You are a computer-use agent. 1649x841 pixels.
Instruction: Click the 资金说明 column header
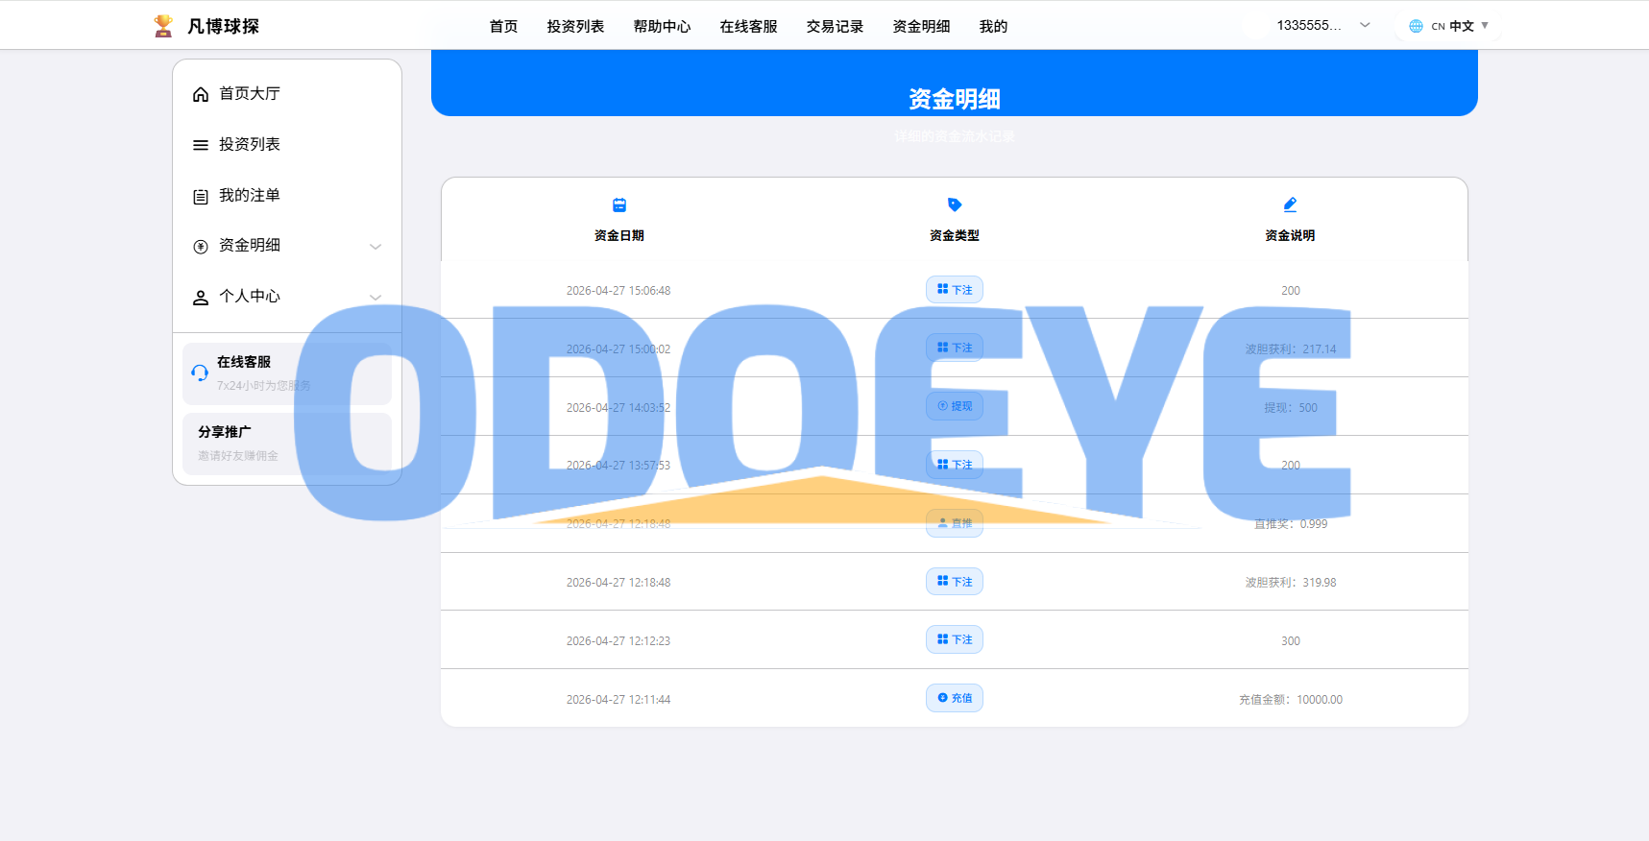point(1290,235)
